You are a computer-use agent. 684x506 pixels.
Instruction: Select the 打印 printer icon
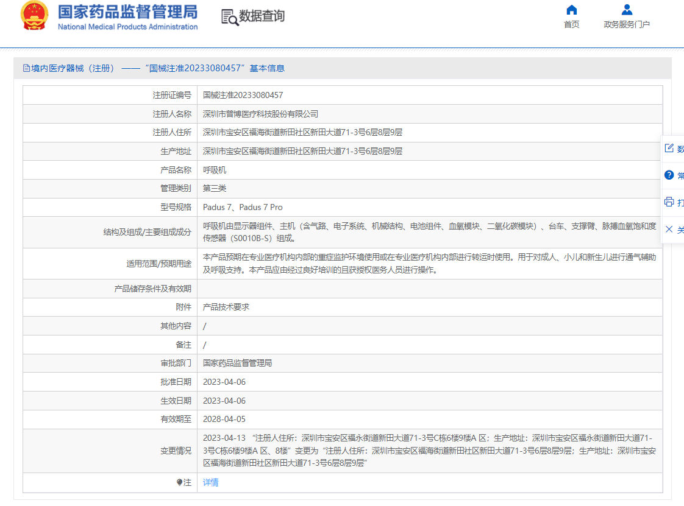[x=669, y=203]
